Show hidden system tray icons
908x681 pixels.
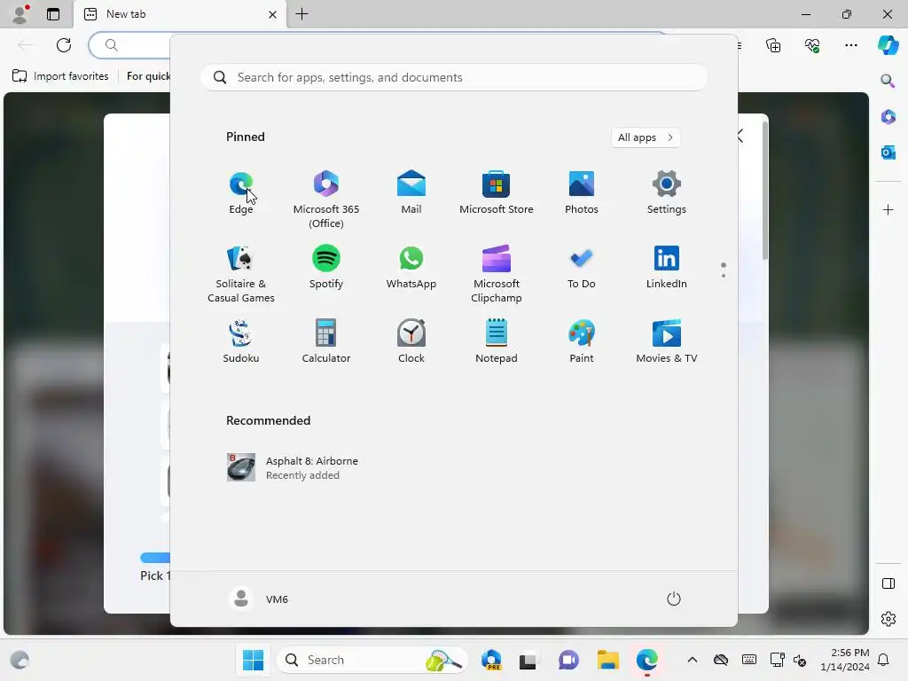click(692, 660)
